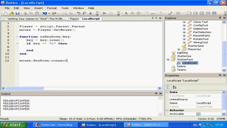The width and height of the screenshot is (227, 128).
Task: Open the Insert menu
Action: tap(38, 8)
